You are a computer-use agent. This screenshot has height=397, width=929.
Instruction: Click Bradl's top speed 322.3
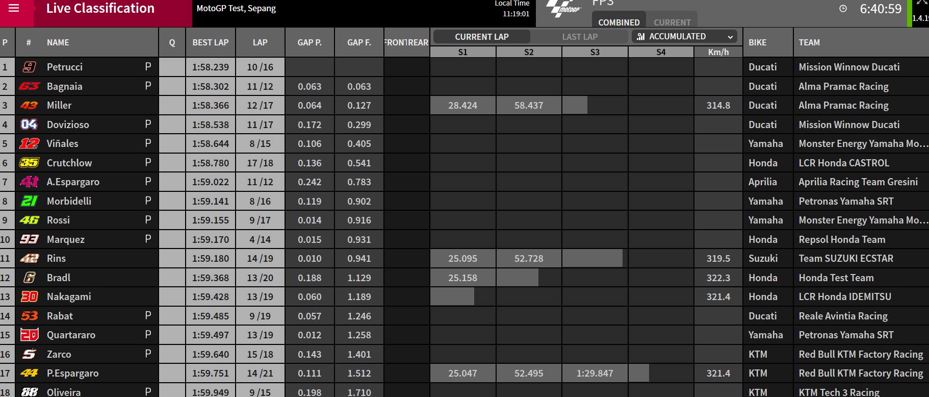pos(718,278)
